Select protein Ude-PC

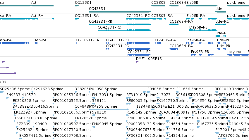coord(224,40)
